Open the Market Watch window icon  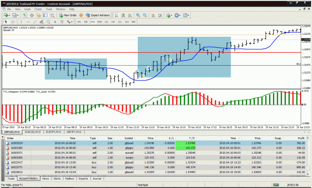coord(24,15)
